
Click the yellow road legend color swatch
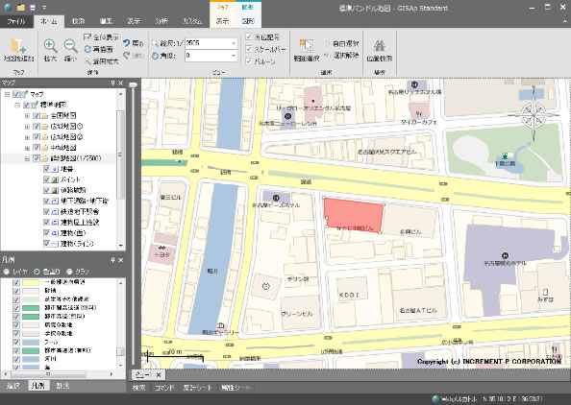31,282
